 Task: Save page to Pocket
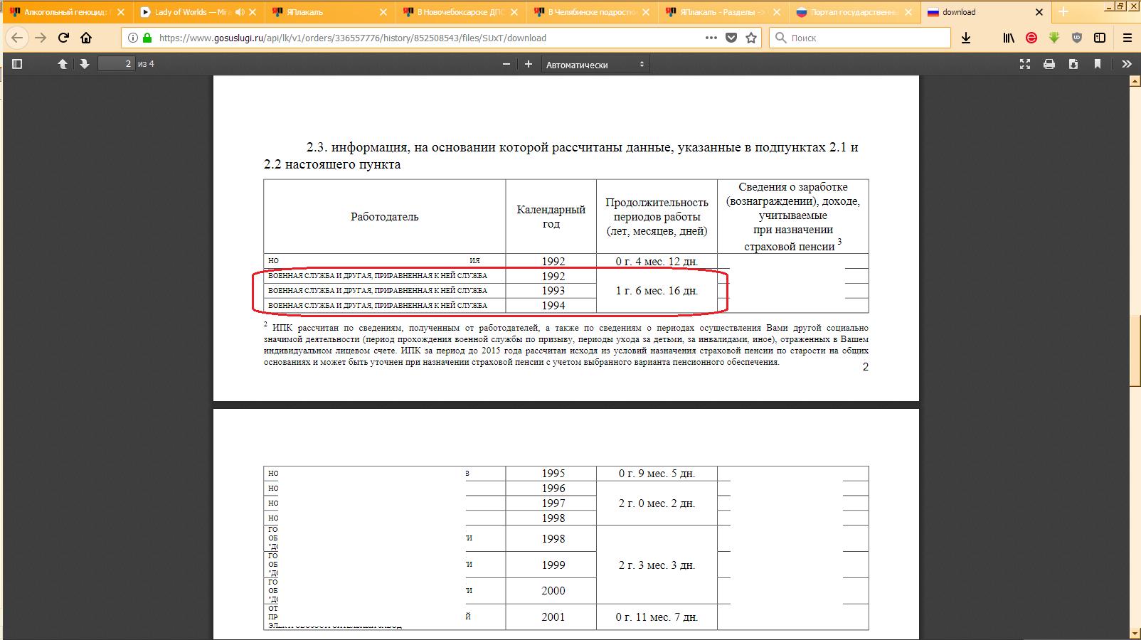click(x=731, y=38)
